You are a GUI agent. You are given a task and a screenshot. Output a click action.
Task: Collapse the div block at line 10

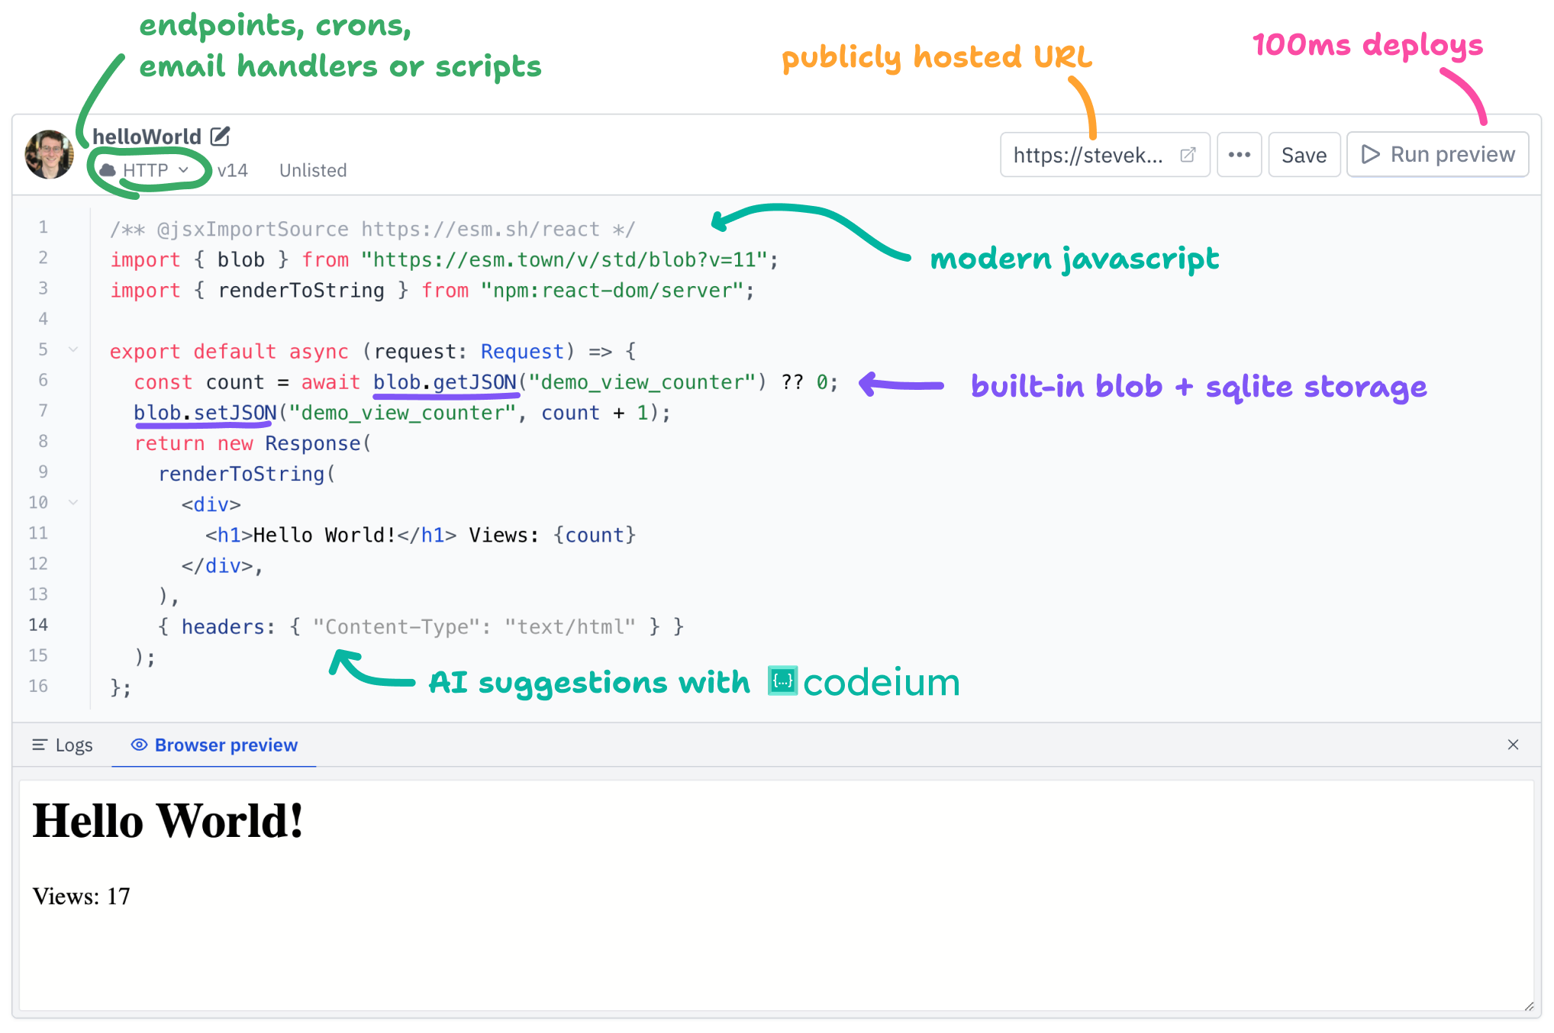pyautogui.click(x=73, y=502)
